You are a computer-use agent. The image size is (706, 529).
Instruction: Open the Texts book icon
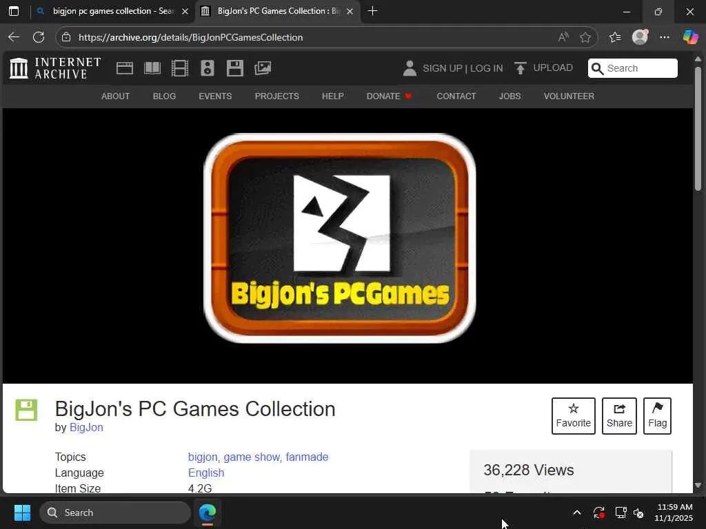click(x=152, y=68)
